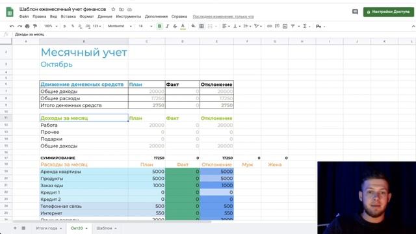Image resolution: width=416 pixels, height=234 pixels.
Task: Print the spreadsheet
Action: point(27,26)
